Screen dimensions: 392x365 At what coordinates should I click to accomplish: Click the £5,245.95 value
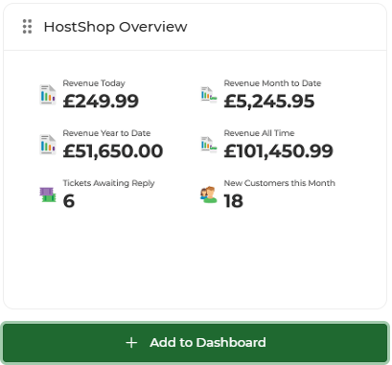pyautogui.click(x=269, y=102)
